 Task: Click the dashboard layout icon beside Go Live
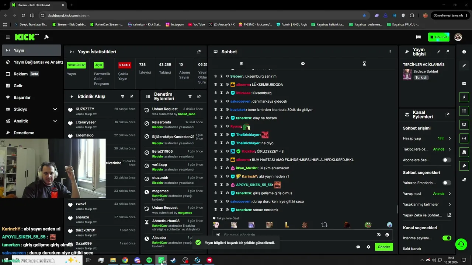click(x=418, y=37)
